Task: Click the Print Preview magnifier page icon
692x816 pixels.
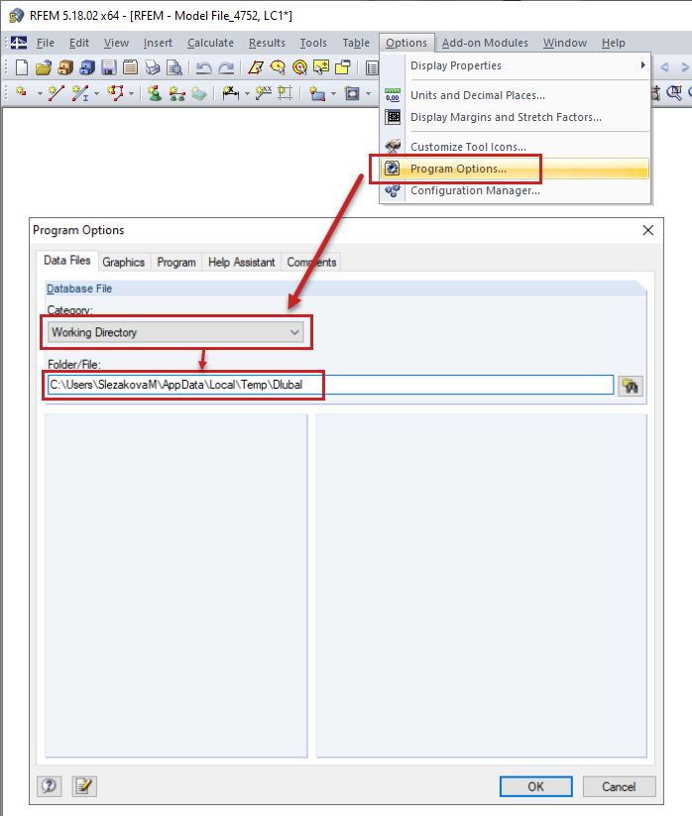Action: (174, 67)
